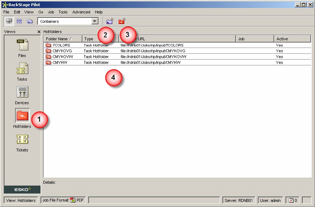Click the BackStage Pilot title bar logo
Viewport: 315px width, 207px height.
click(x=5, y=5)
